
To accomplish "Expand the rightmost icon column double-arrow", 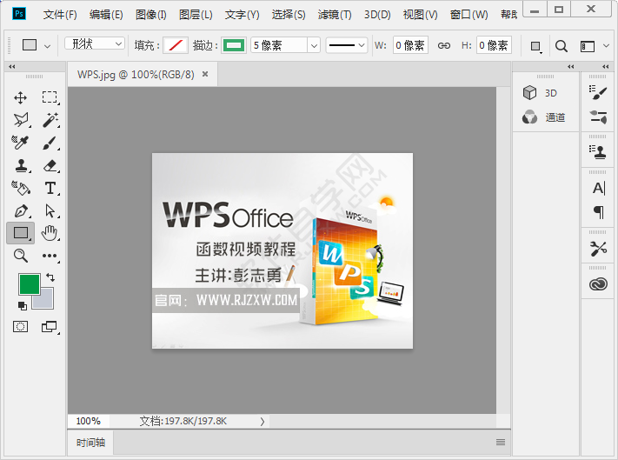I will 606,67.
